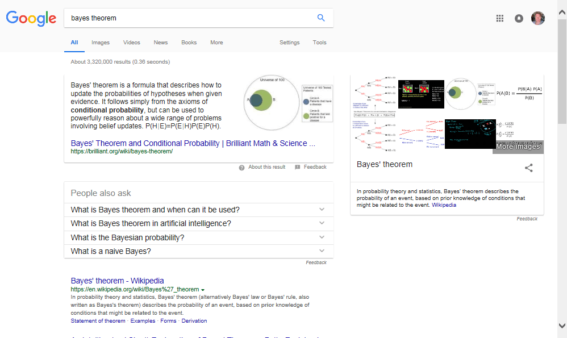567x338 pixels.
Task: Open the P(A|B) formula image thumbnail
Action: pyautogui.click(x=519, y=93)
